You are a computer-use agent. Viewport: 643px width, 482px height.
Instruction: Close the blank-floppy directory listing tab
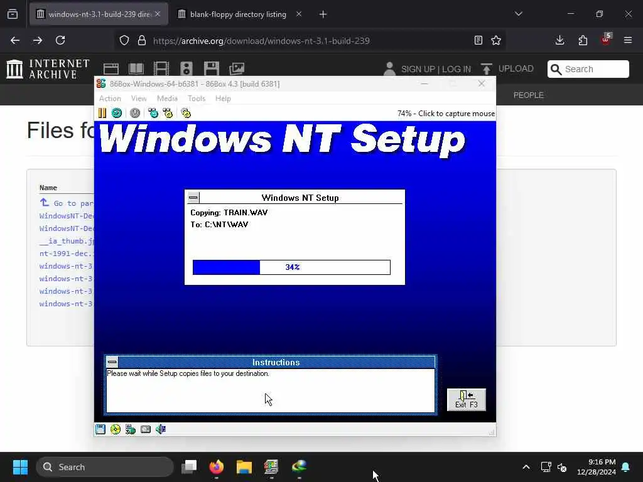tap(299, 14)
